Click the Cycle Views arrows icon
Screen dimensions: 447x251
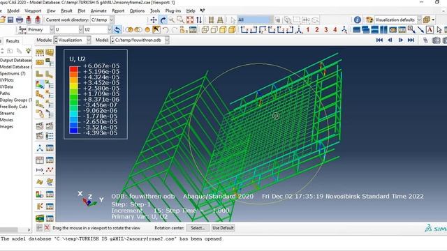coord(199,20)
